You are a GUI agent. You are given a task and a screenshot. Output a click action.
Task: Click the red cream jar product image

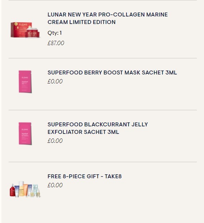32,33
